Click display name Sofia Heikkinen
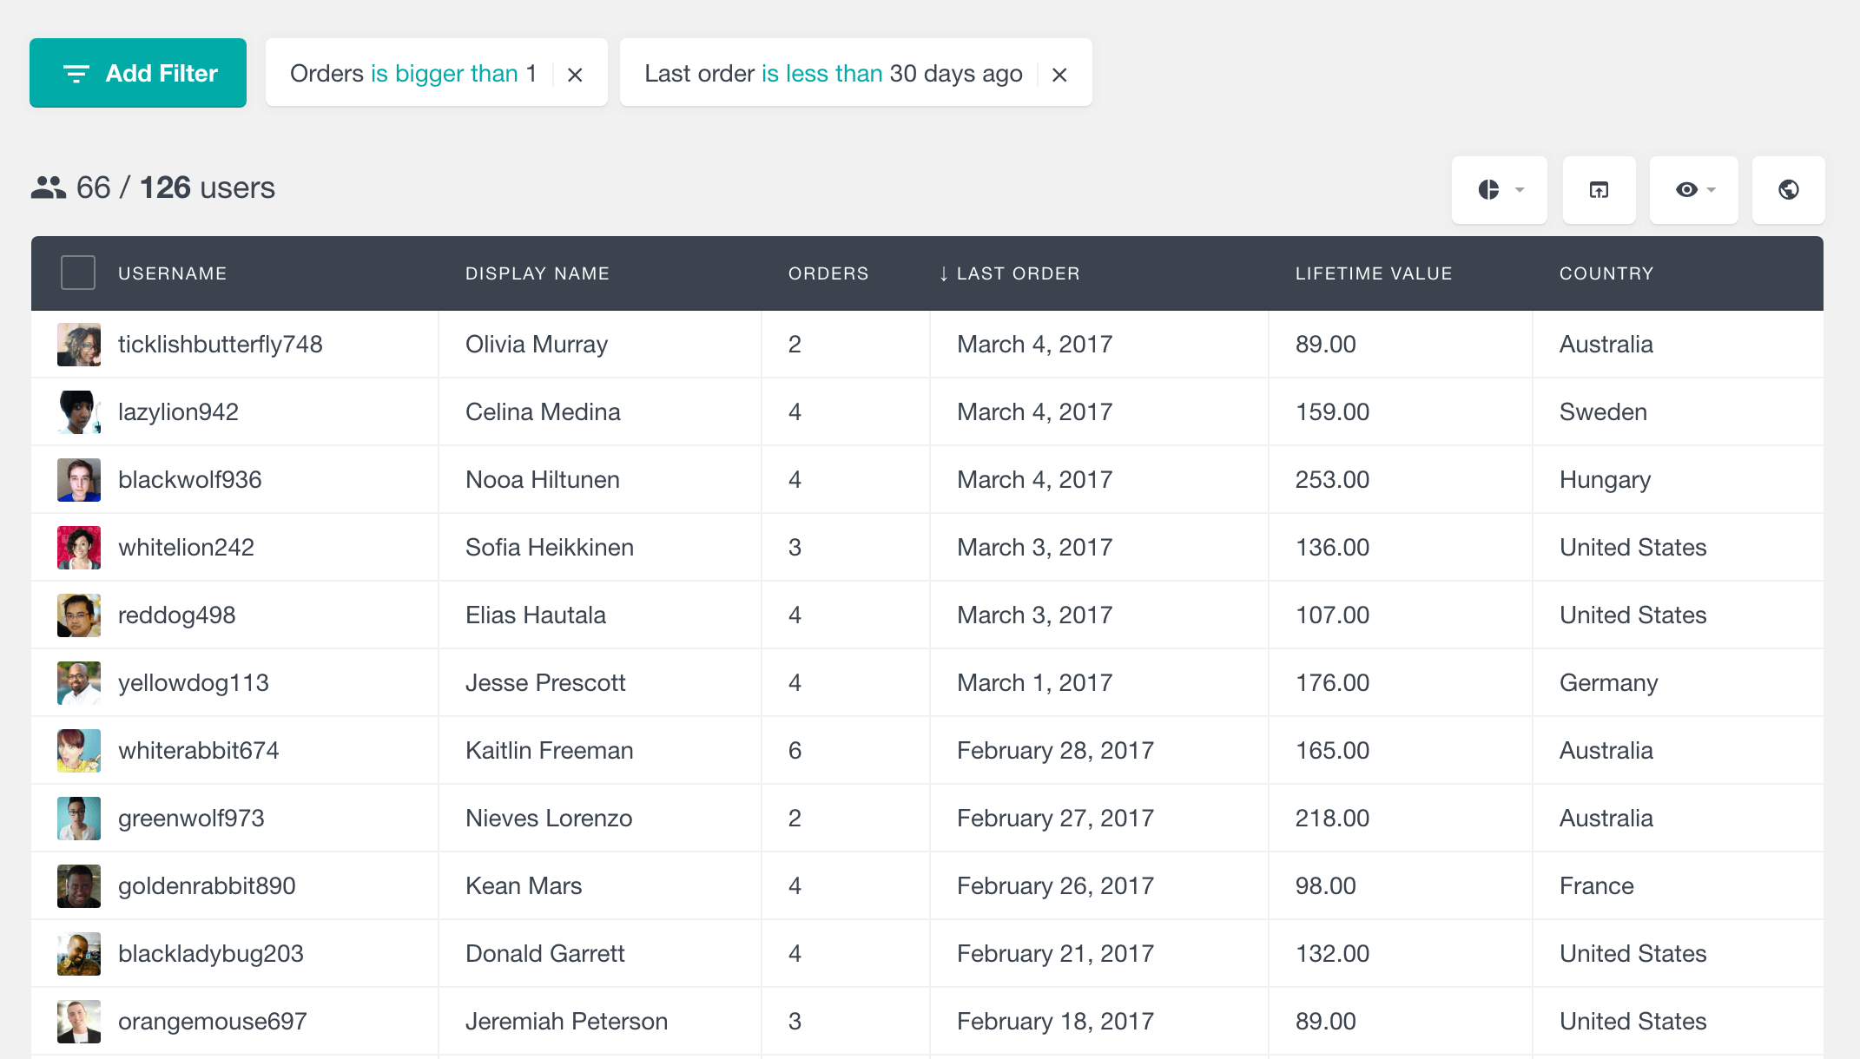Screen dimensions: 1860x1059 point(550,548)
